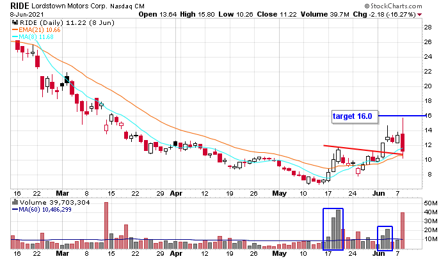The image size is (448, 259).
Task: Click the target 16.0 annotation label
Action: 355,116
